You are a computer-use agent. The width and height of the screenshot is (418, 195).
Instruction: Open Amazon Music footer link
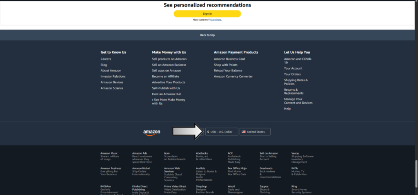[x=109, y=156]
